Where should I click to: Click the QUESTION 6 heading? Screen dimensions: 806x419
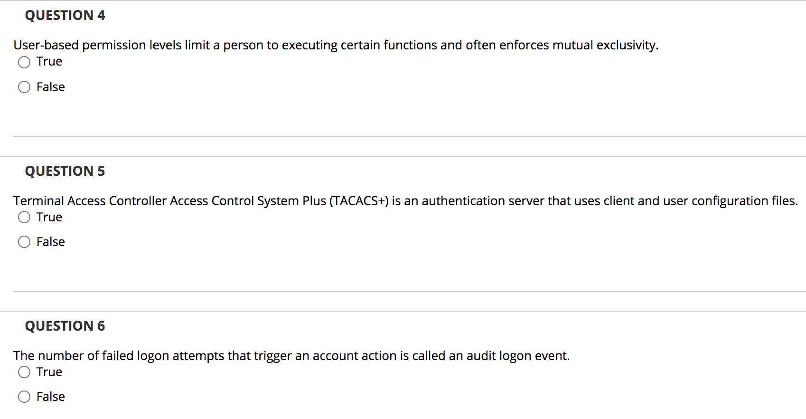point(65,326)
